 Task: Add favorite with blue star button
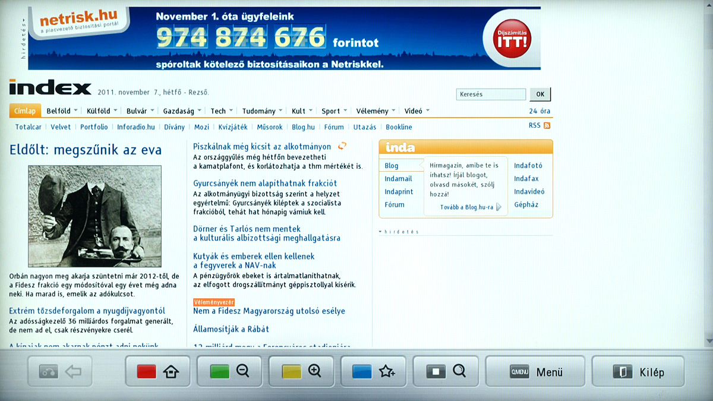click(373, 372)
